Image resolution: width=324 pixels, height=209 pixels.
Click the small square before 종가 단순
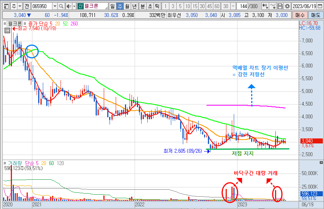point(25,24)
